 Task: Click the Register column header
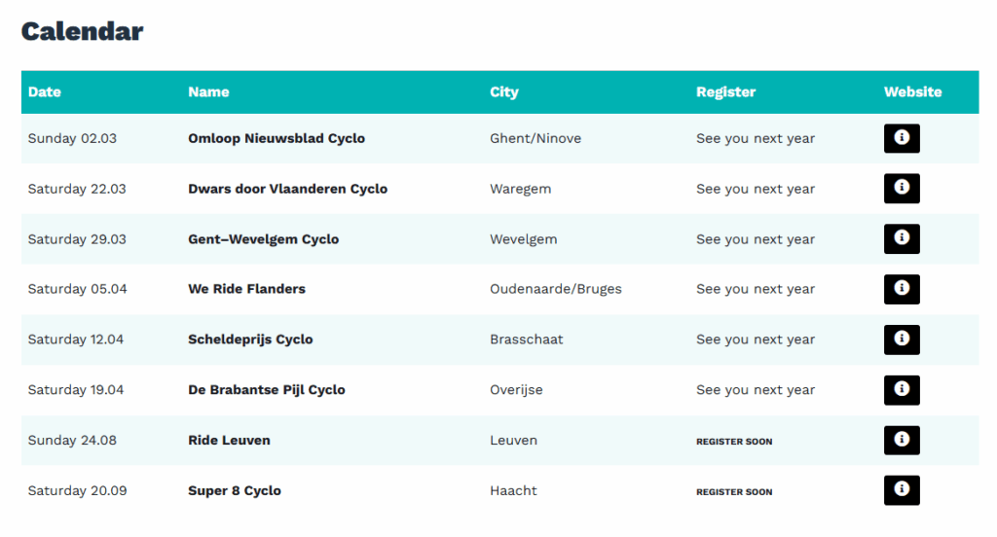point(725,92)
